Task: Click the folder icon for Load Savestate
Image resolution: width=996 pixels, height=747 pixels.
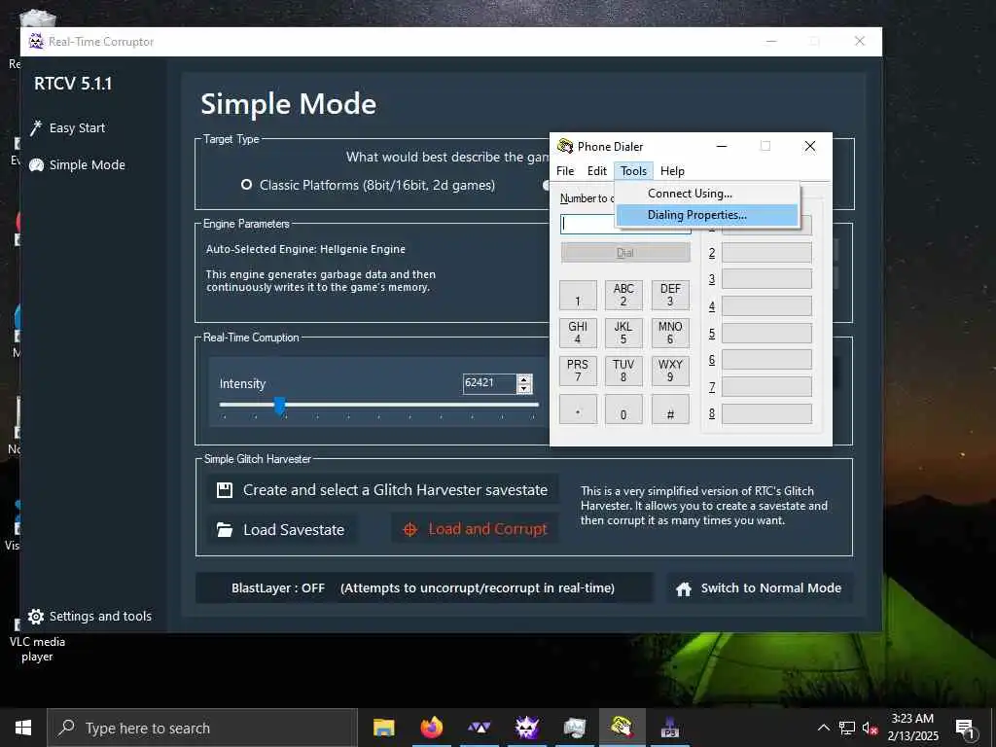Action: point(225,530)
